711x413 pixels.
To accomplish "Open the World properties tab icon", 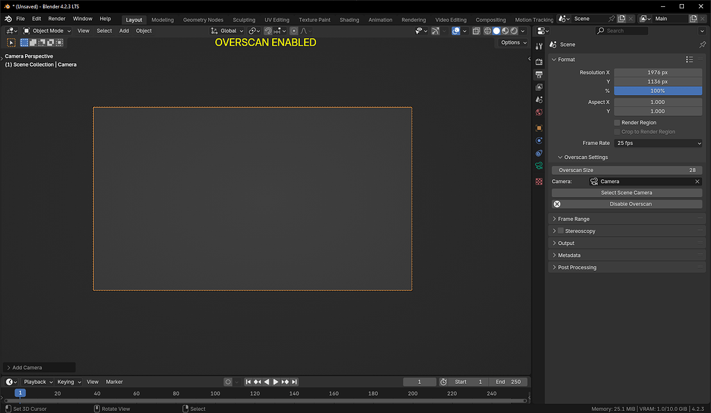I will [539, 112].
